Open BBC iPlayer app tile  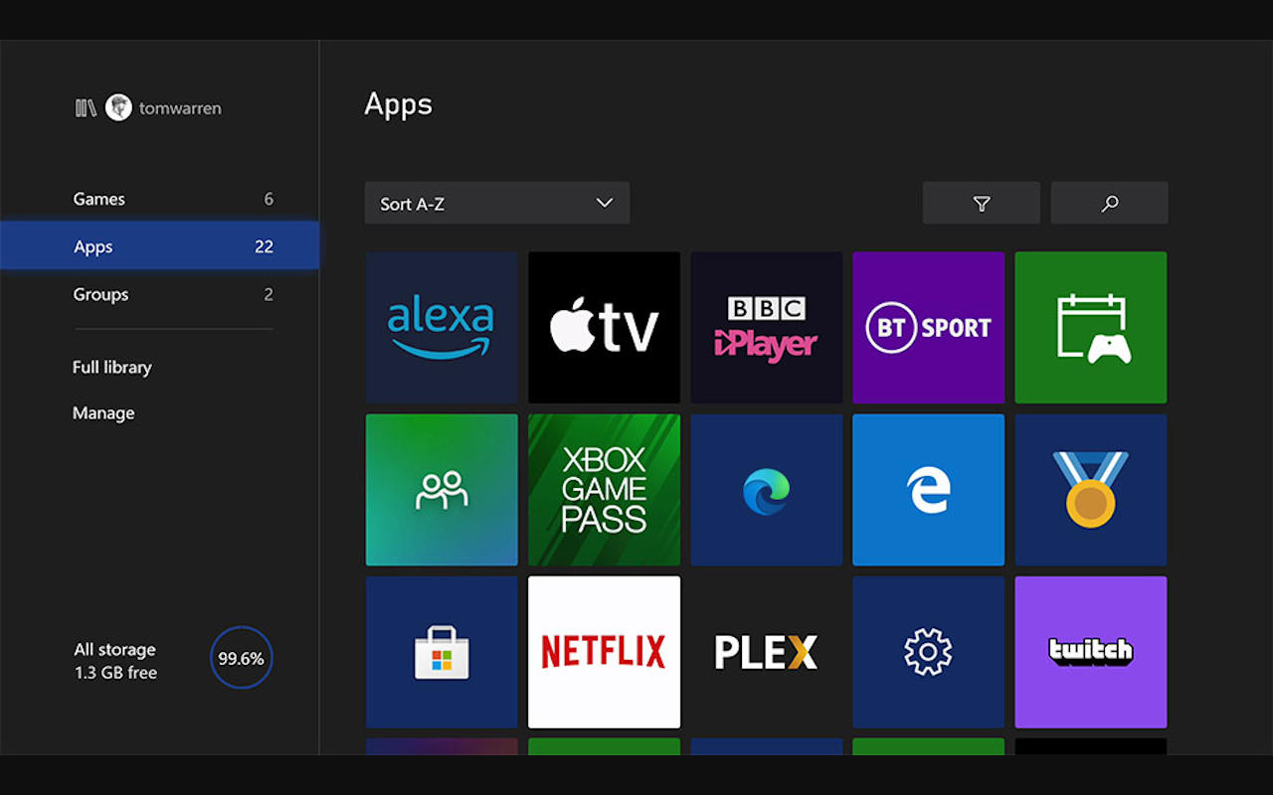tap(766, 327)
